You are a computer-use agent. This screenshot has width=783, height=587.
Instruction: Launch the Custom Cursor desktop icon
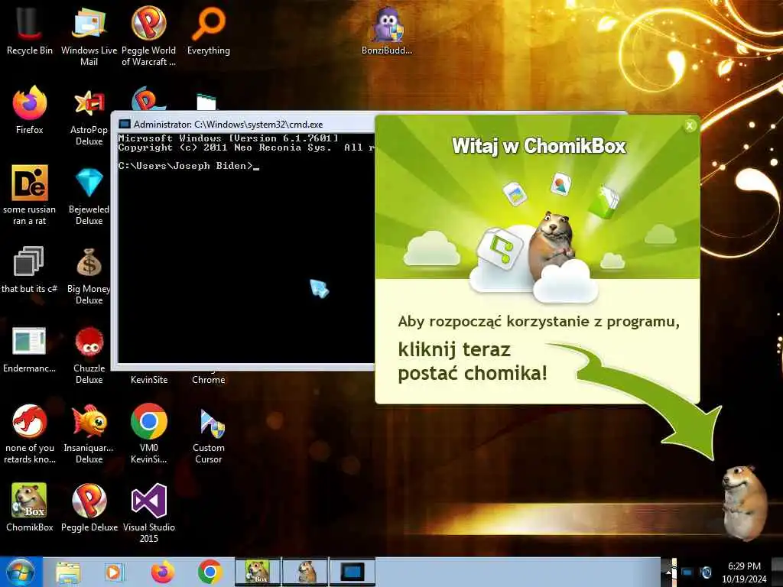pos(208,436)
